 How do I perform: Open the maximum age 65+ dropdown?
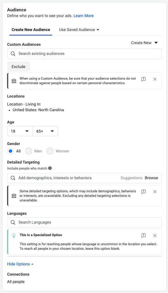click(x=45, y=131)
